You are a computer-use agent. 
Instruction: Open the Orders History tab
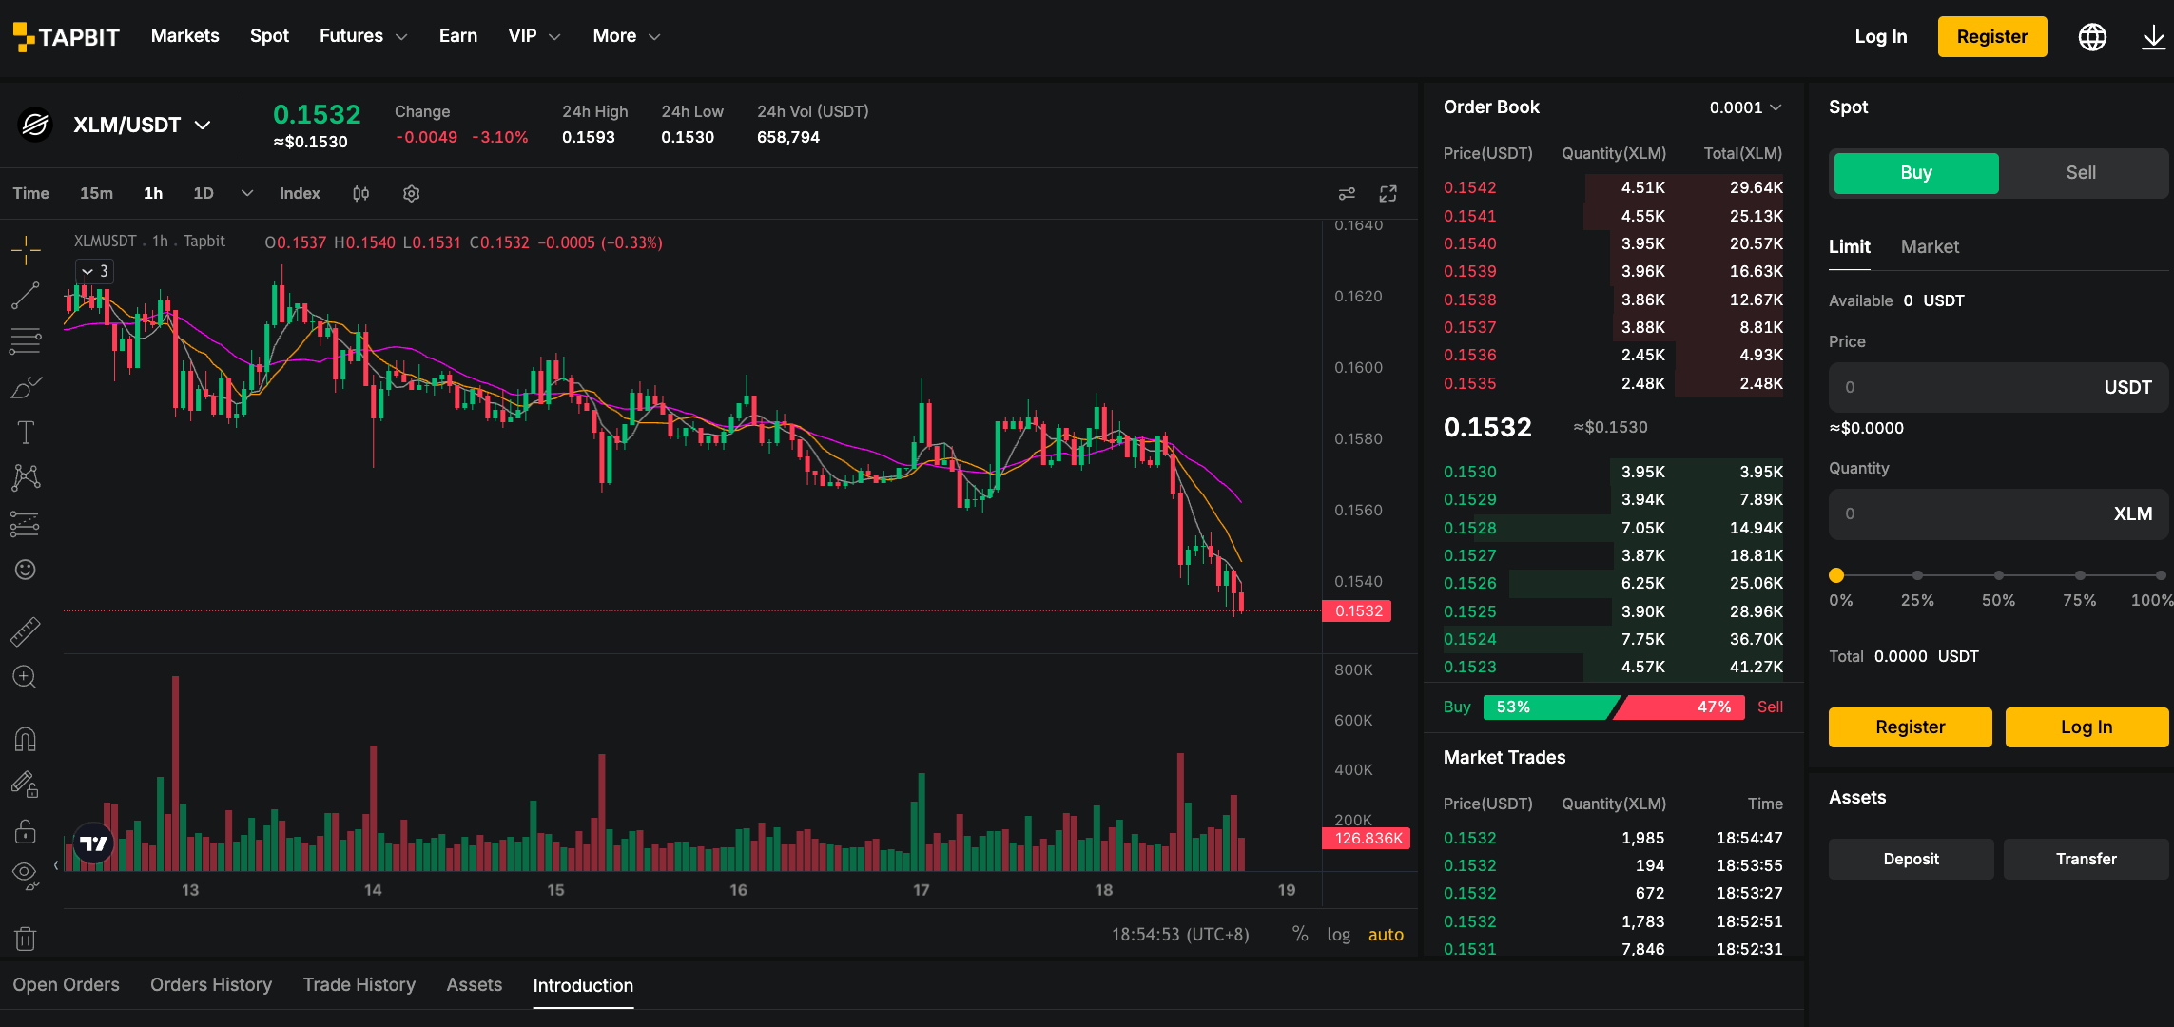(x=211, y=985)
